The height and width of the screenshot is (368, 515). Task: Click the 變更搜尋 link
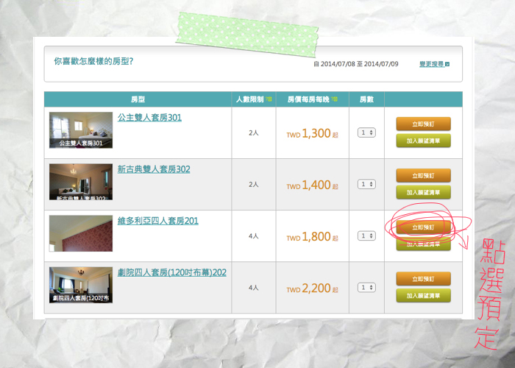(432, 64)
